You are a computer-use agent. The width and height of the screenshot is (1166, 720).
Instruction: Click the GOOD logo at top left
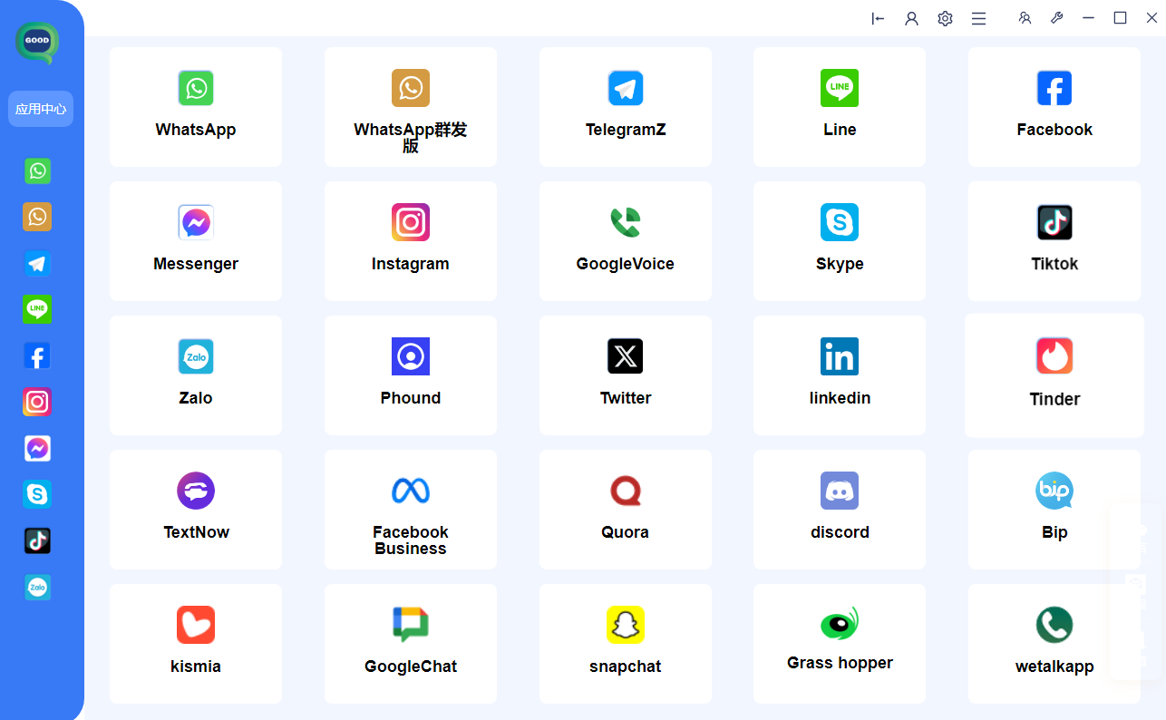[x=37, y=42]
